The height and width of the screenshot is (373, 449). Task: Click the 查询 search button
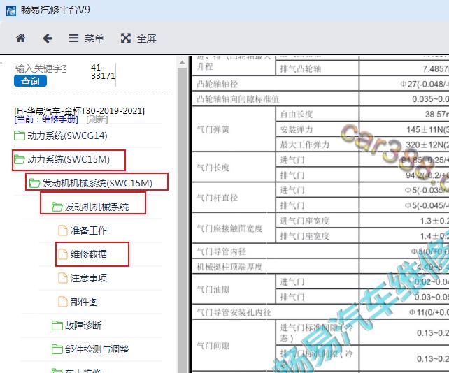pos(30,81)
